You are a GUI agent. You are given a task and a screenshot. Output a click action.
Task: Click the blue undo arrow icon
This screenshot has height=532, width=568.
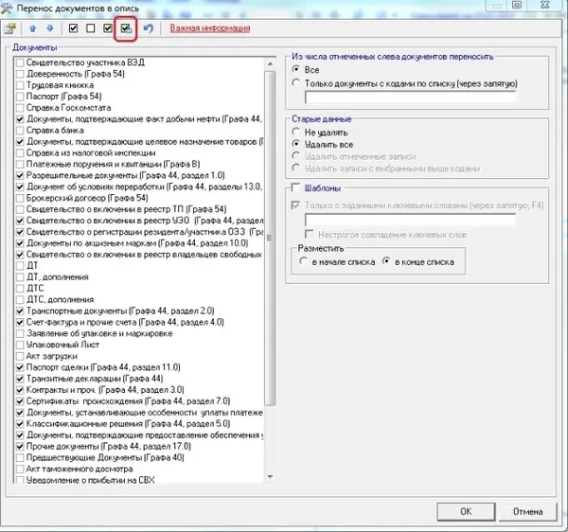point(149,27)
